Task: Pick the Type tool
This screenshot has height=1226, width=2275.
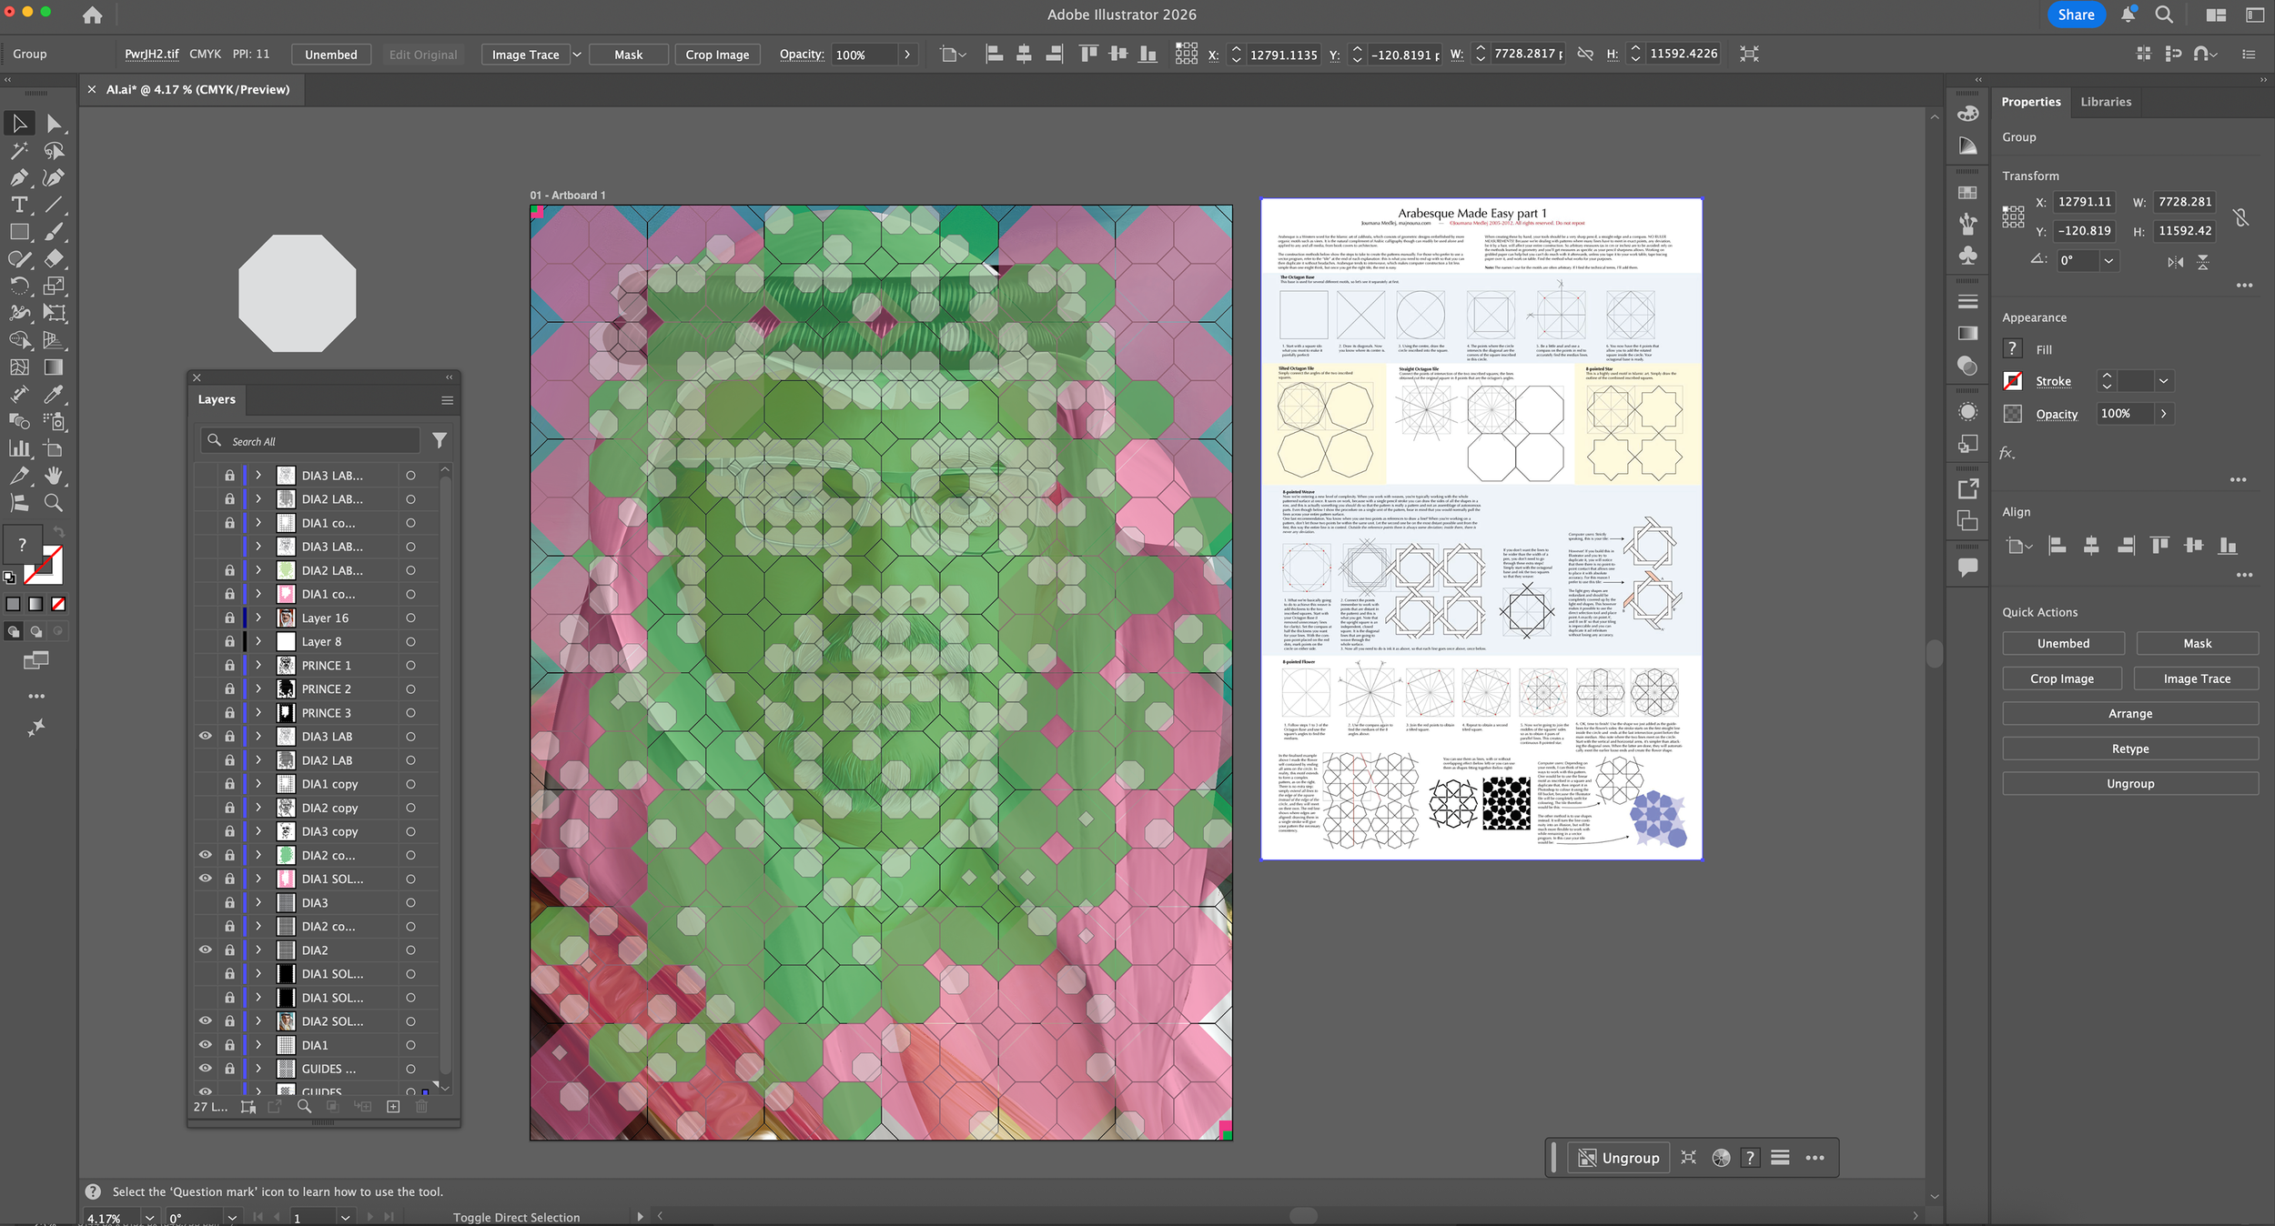Action: 19,205
